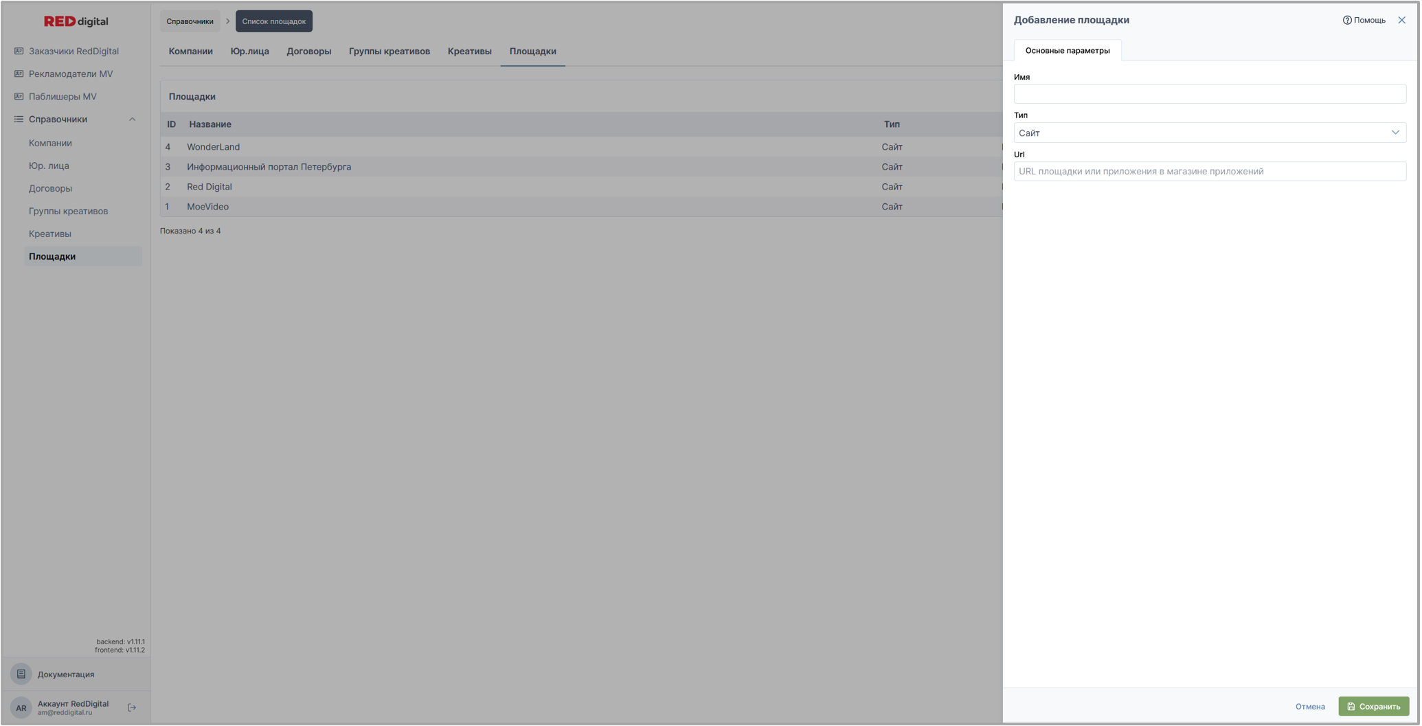Select the Основные параметры tab

[x=1067, y=51]
